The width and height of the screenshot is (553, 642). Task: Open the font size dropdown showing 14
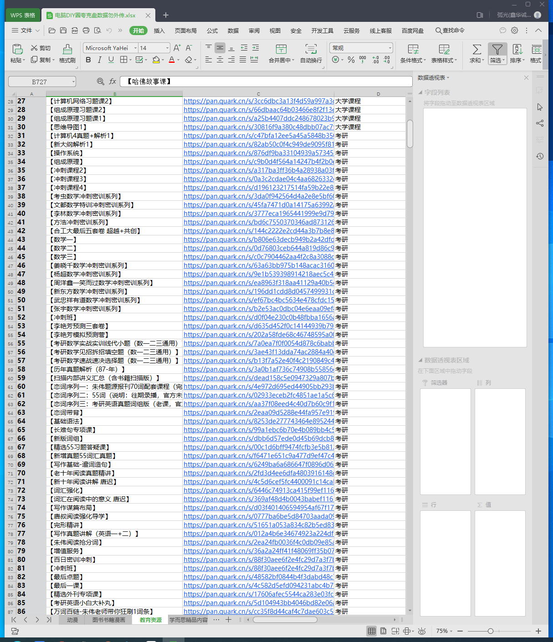[x=167, y=48]
